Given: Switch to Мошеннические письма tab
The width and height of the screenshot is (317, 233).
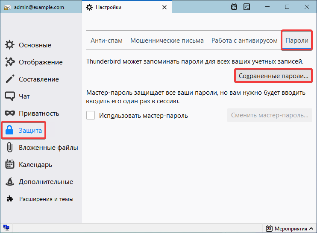Looking at the screenshot, I should 167,41.
